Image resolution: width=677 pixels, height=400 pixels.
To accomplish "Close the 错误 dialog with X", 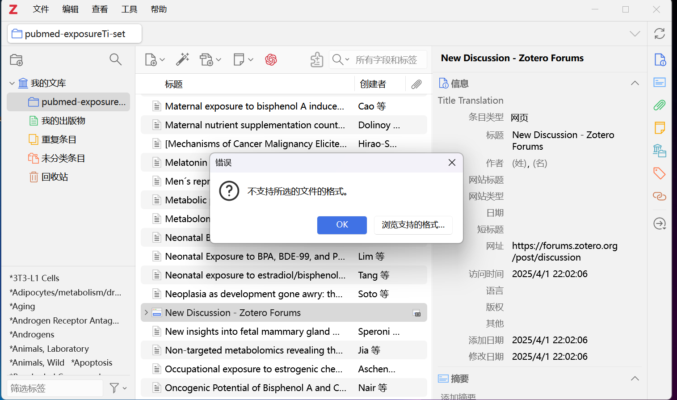I will 452,163.
